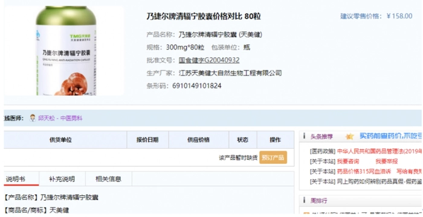Click the doctor avatar icon

pyautogui.click(x=33, y=118)
